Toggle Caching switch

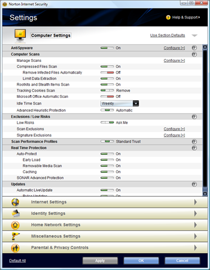(107, 172)
